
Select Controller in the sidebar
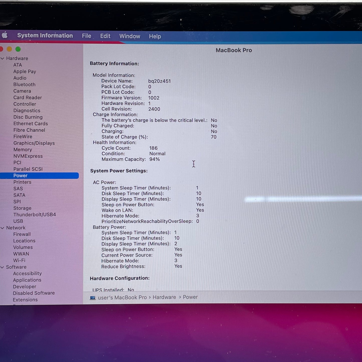pos(25,104)
